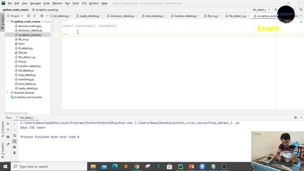The height and width of the screenshot is (171, 304).
Task: Click the Stop process button
Action: (8, 130)
